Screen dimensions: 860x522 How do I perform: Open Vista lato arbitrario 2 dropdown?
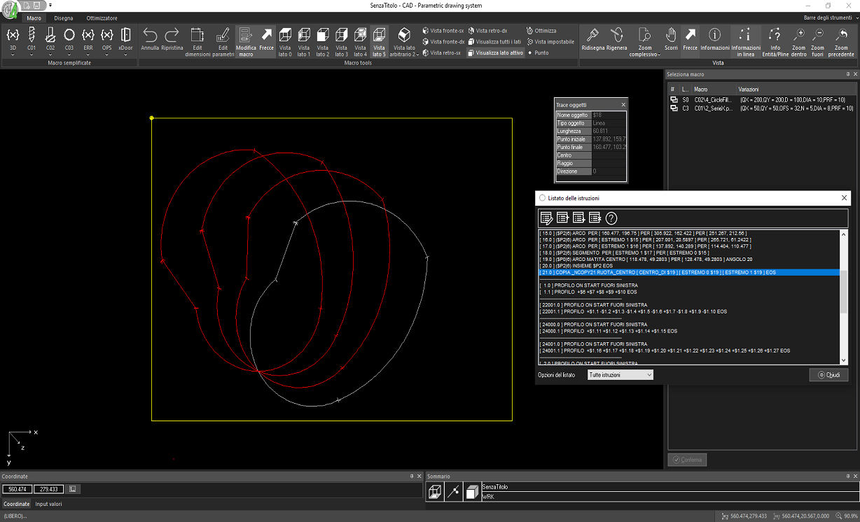[404, 42]
